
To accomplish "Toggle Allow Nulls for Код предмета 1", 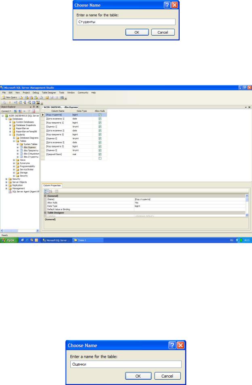I will [100, 123].
